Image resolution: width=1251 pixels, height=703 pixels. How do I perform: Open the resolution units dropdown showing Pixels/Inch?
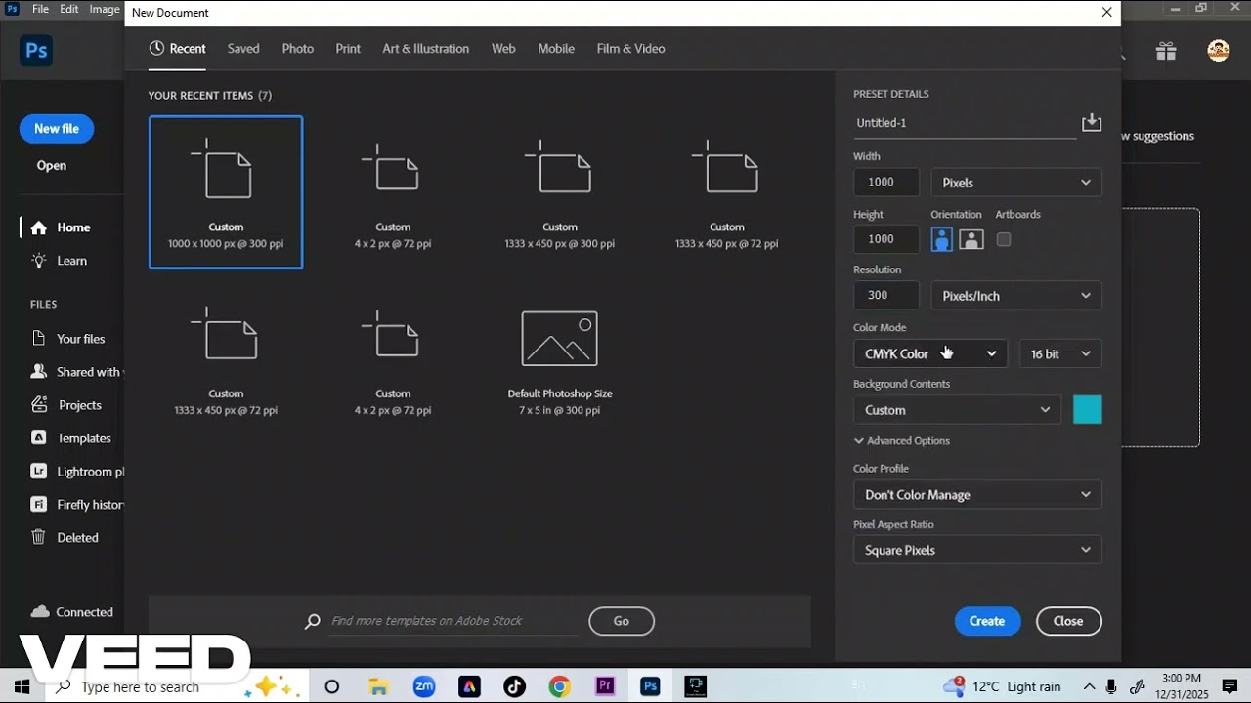point(1016,296)
